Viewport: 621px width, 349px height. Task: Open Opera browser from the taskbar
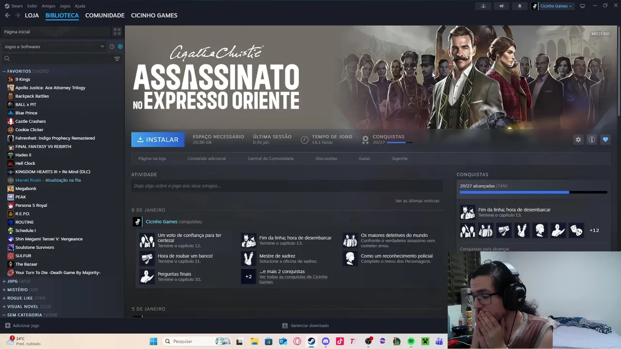point(297,341)
